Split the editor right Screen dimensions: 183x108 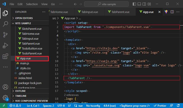172,12
